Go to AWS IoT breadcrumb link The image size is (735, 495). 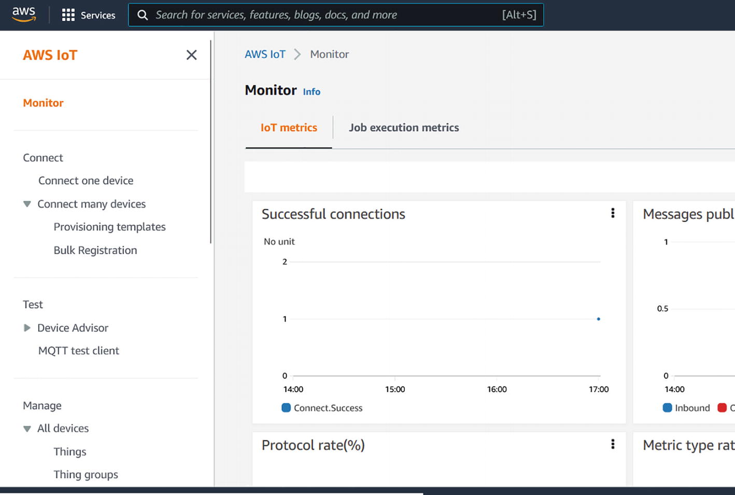click(x=265, y=54)
